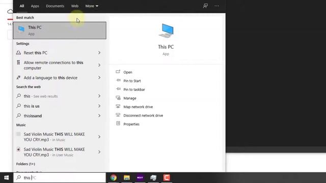Click the Pin to Start pin icon
The image size is (326, 183).
pos(118,80)
